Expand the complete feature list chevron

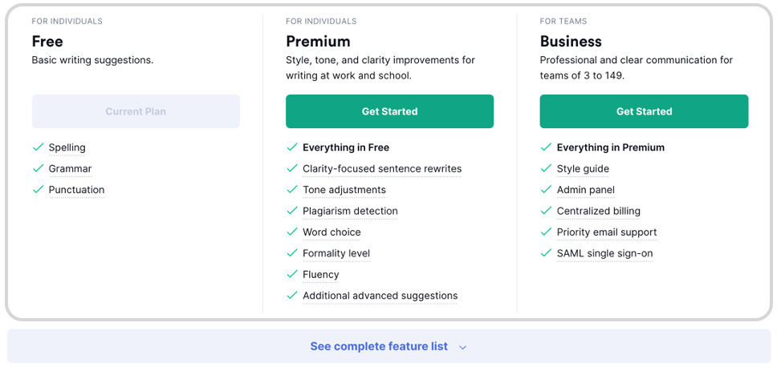tap(463, 347)
